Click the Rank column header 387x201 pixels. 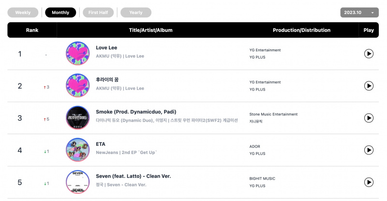coord(32,30)
